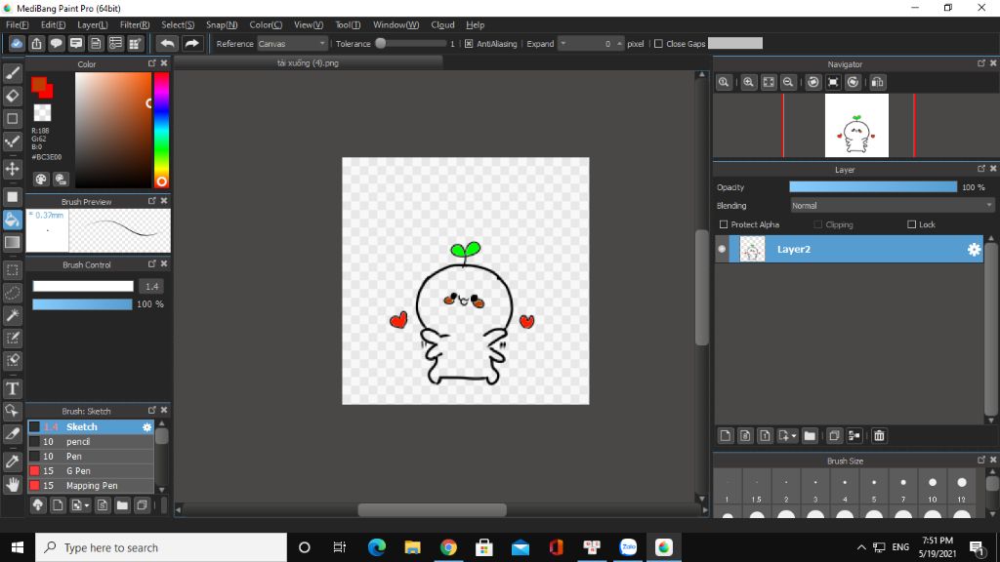1000x562 pixels.
Task: Click the red foreground color swatch
Action: (x=39, y=84)
